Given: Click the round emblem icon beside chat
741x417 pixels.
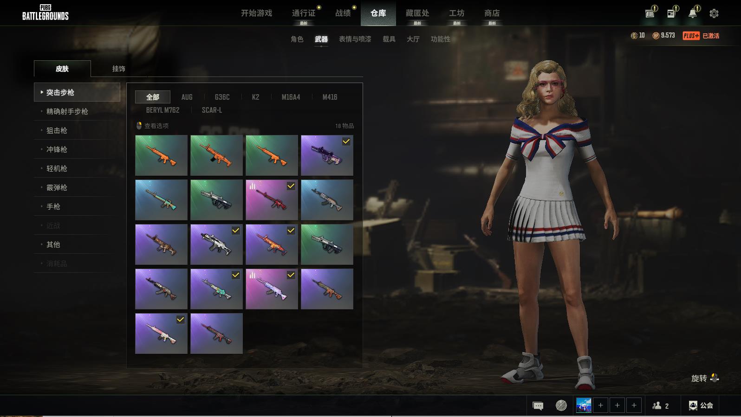Looking at the screenshot, I should [561, 405].
